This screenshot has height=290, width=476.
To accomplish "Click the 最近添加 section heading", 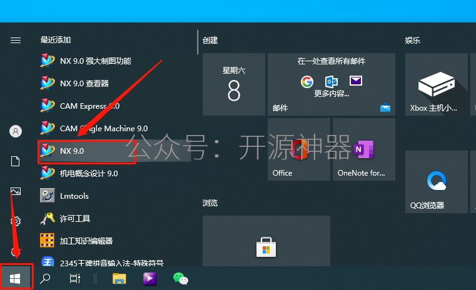I will (x=56, y=40).
